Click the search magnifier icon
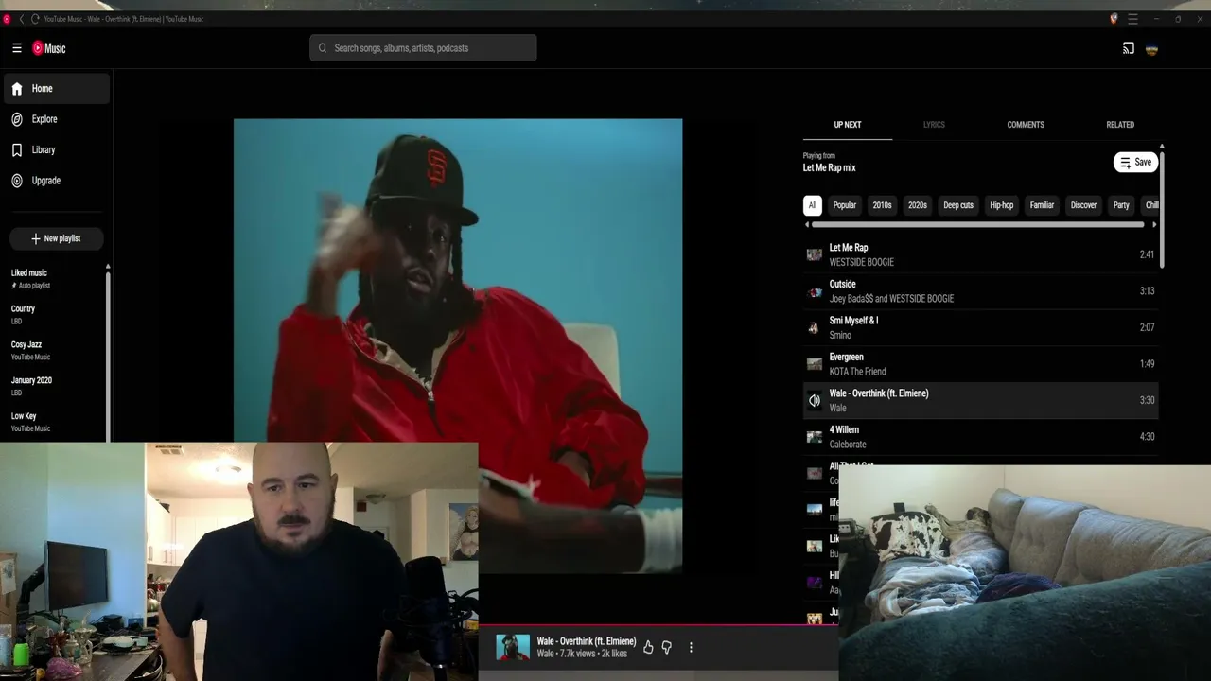 pos(323,48)
